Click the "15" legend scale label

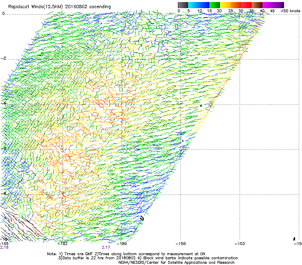209,11
